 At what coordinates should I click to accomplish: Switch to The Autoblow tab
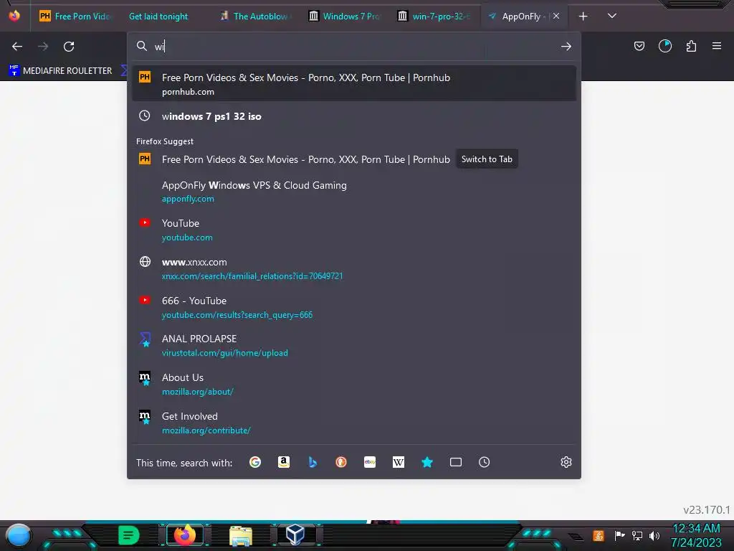256,17
